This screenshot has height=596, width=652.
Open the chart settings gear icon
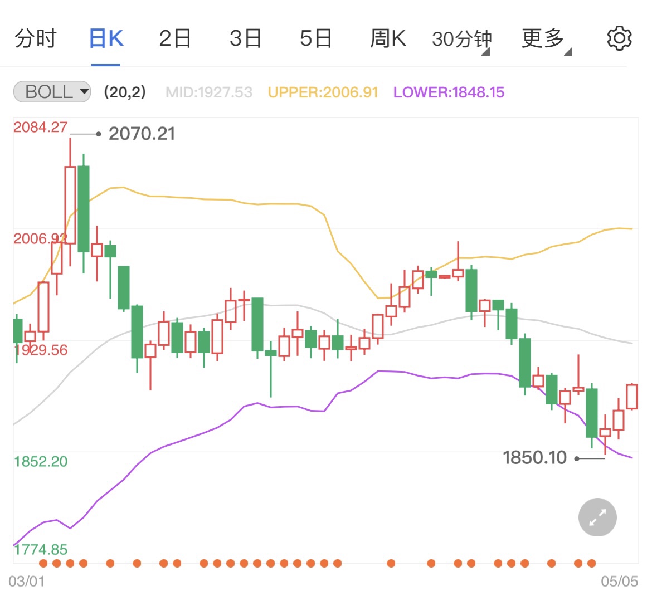point(619,38)
